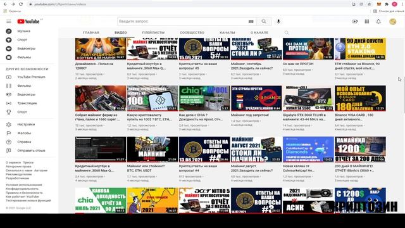Open Chrome apps Сервисы shortcut
The image size is (405, 228).
tap(12, 11)
